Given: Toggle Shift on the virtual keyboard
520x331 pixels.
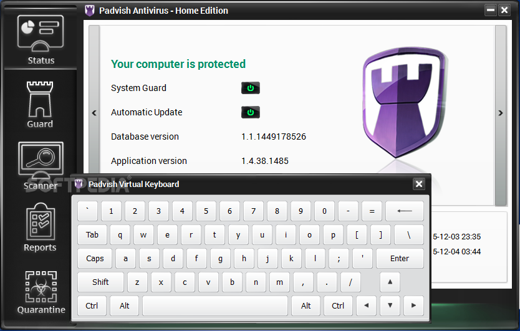Looking at the screenshot, I should coord(100,282).
